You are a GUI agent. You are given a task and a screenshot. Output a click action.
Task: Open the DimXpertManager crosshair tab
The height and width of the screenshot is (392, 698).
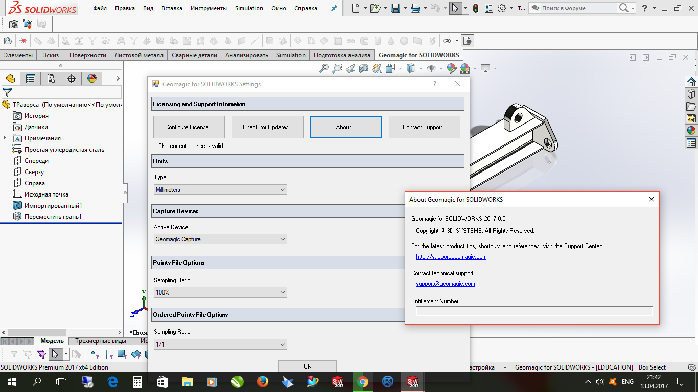[72, 78]
